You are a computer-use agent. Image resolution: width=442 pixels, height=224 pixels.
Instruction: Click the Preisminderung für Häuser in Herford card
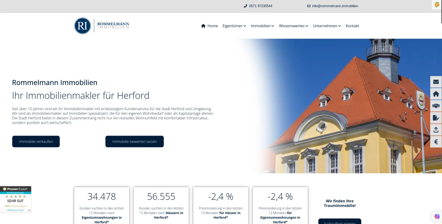221,206
